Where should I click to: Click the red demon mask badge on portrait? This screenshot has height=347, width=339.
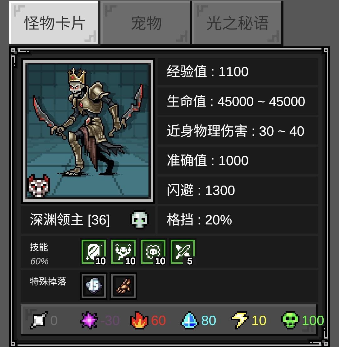point(39,186)
